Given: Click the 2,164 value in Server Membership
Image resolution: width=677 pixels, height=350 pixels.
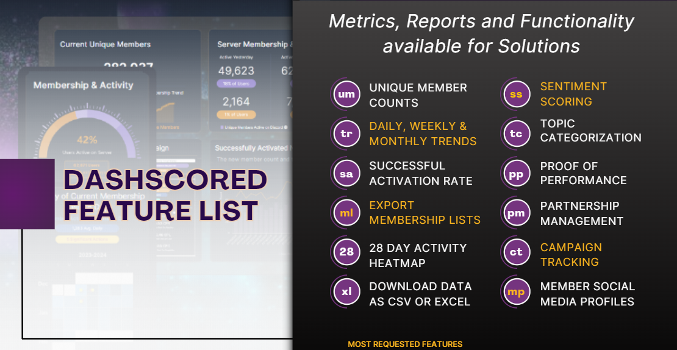Looking at the screenshot, I should 236,102.
